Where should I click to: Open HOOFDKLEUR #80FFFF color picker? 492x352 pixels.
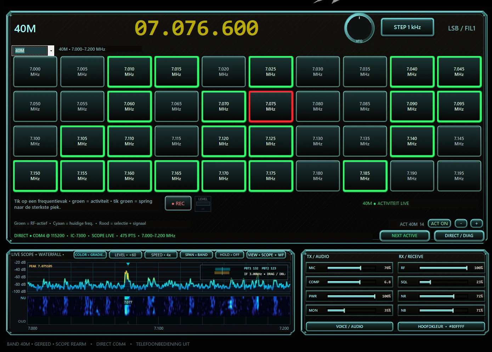click(x=441, y=326)
